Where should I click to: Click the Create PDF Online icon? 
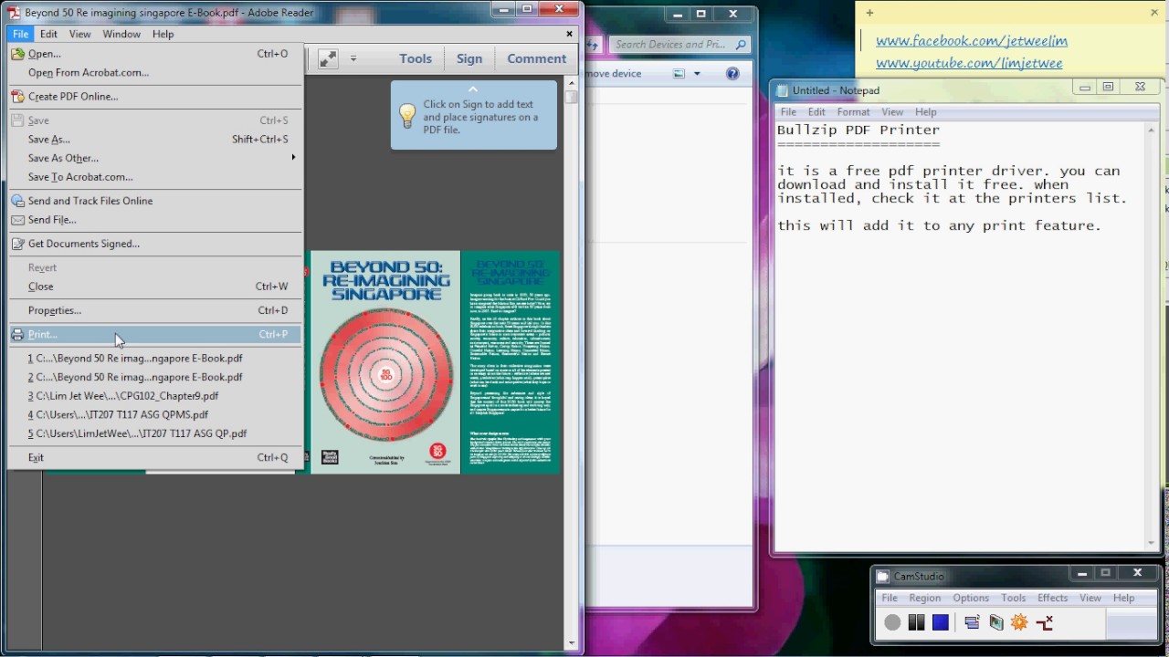(18, 97)
